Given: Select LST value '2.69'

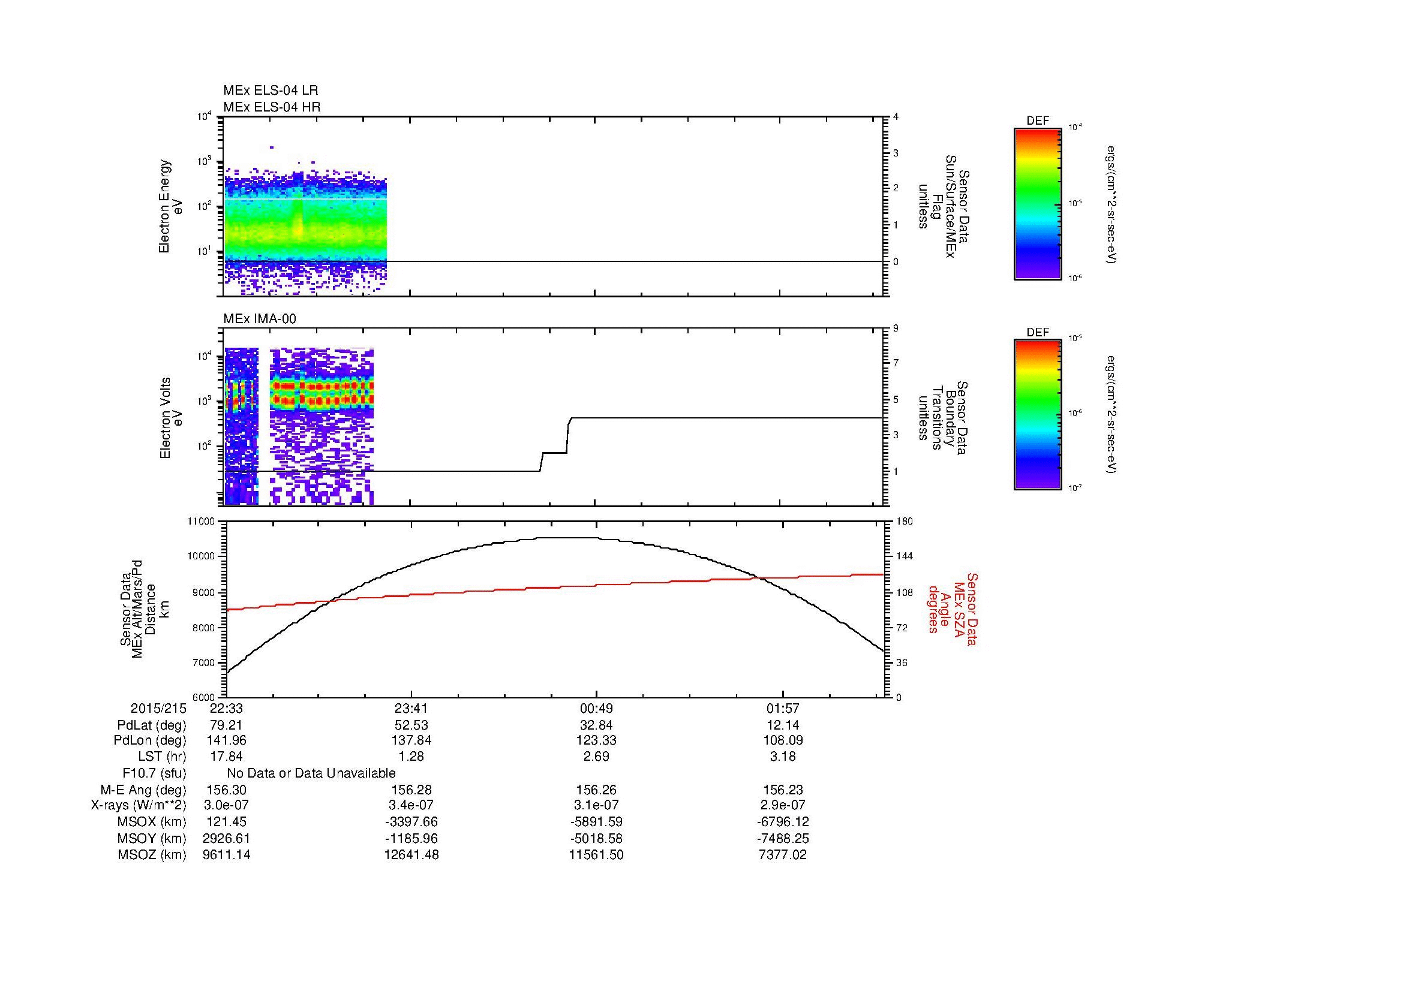Looking at the screenshot, I should click(x=596, y=757).
